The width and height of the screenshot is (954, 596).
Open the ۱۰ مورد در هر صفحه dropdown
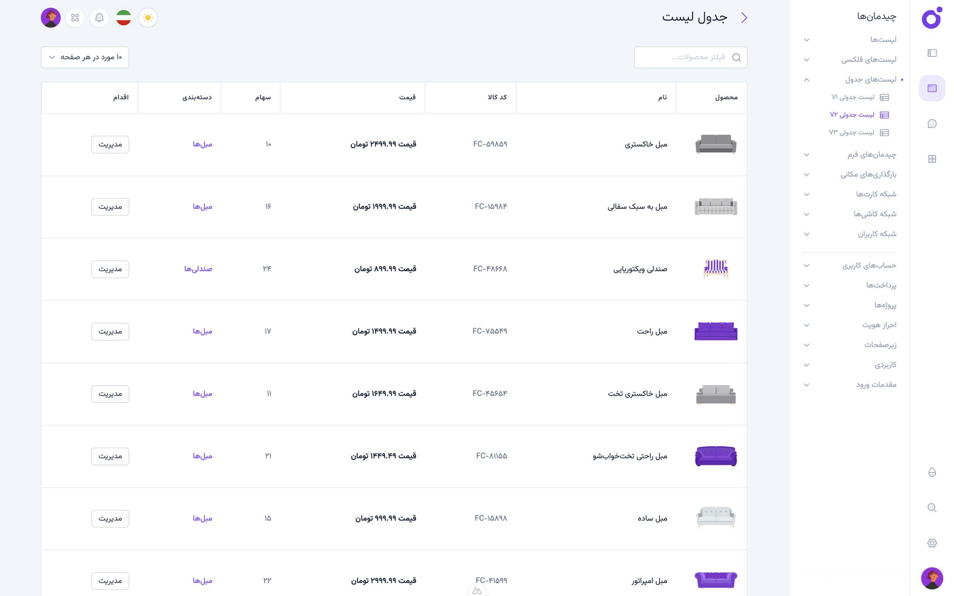coord(85,57)
